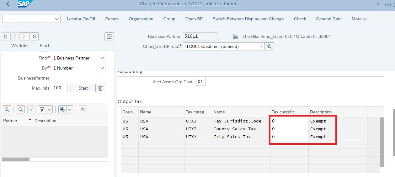Click the County Sales Tax name cell

(241, 129)
